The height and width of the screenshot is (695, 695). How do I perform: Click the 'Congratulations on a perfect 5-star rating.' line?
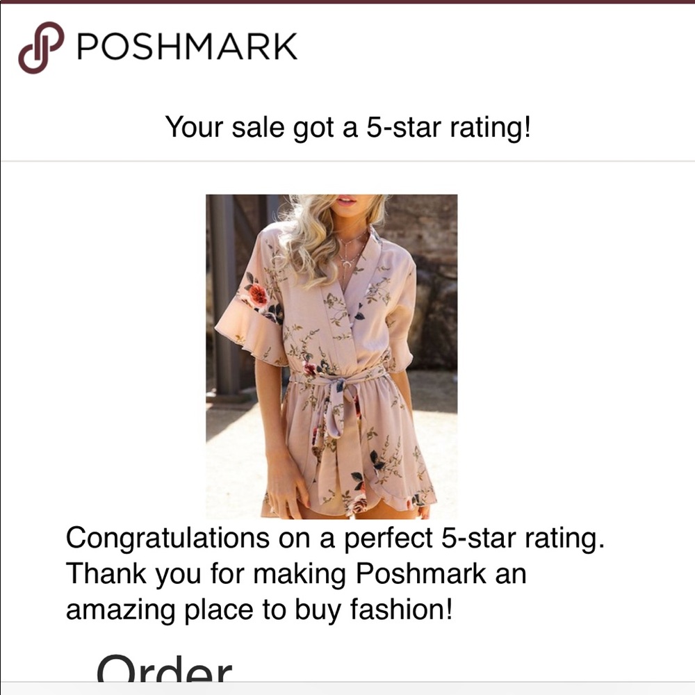click(x=335, y=539)
